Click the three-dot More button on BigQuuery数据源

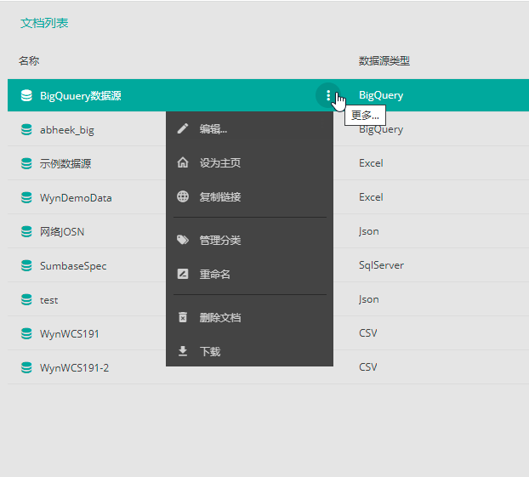pyautogui.click(x=328, y=95)
